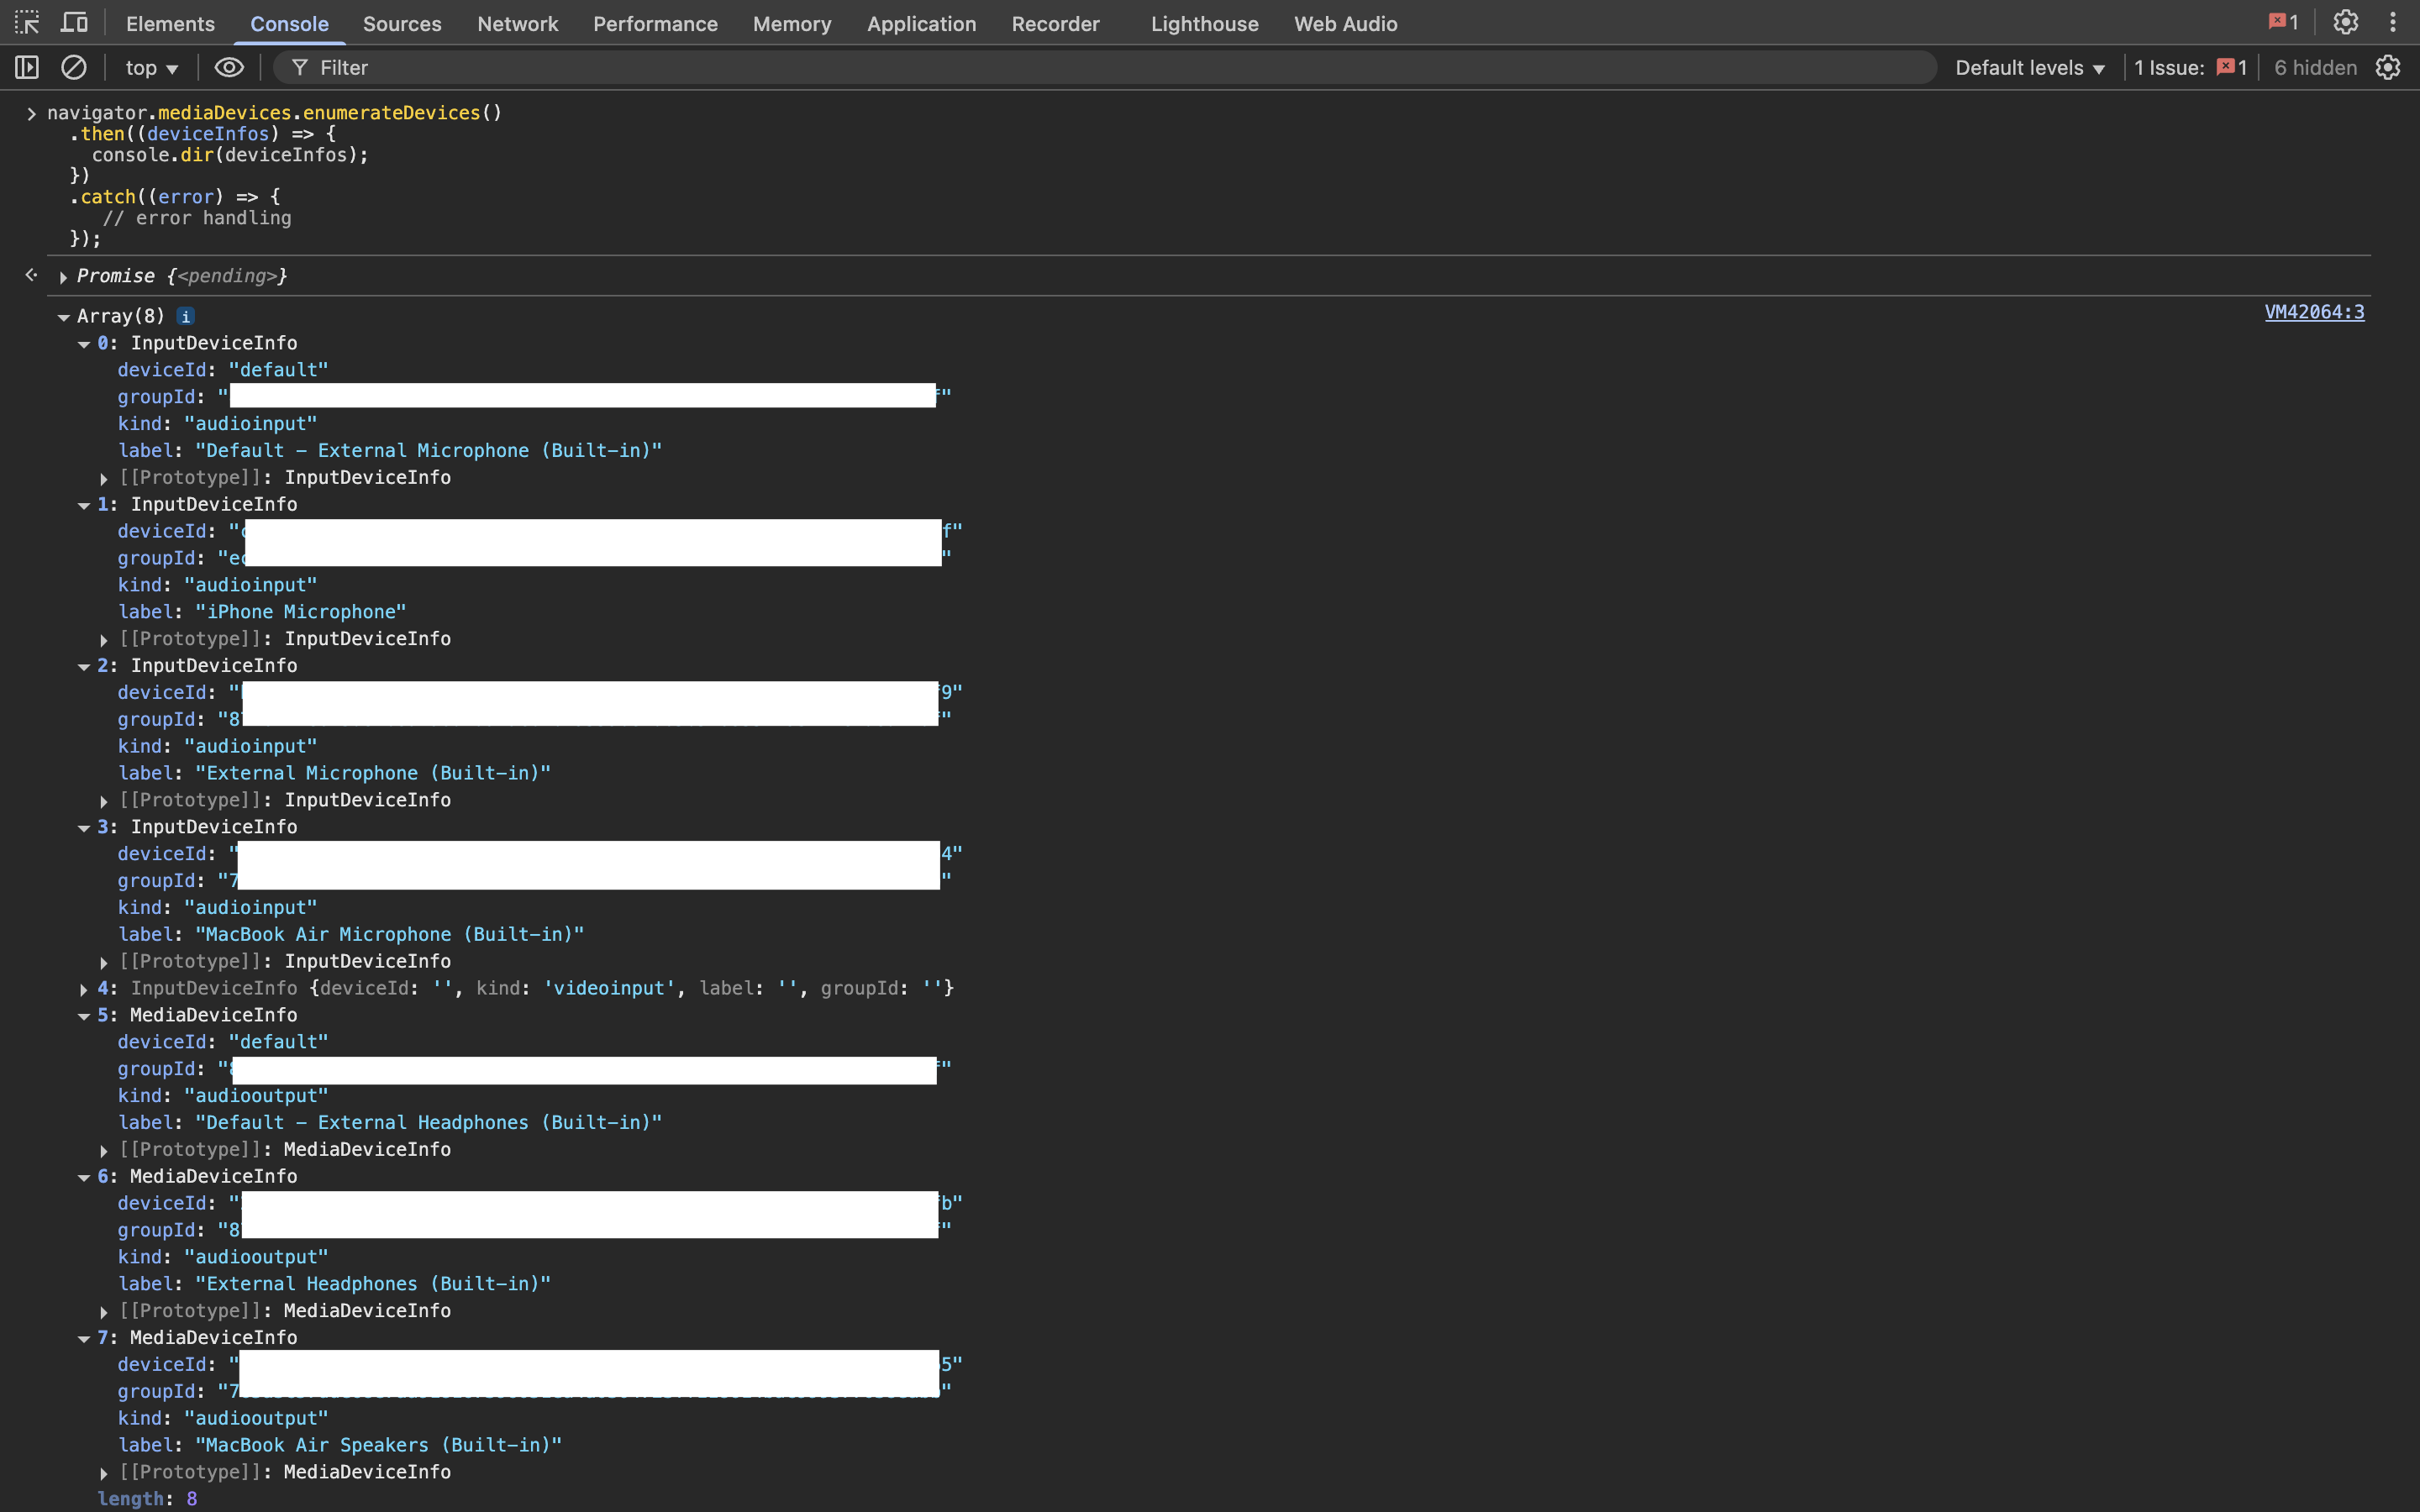The width and height of the screenshot is (2420, 1512).
Task: Show the console sidebar icon
Action: [x=27, y=67]
